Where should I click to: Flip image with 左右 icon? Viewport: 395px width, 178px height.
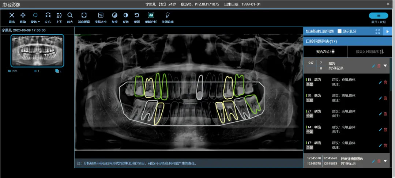click(x=48, y=18)
